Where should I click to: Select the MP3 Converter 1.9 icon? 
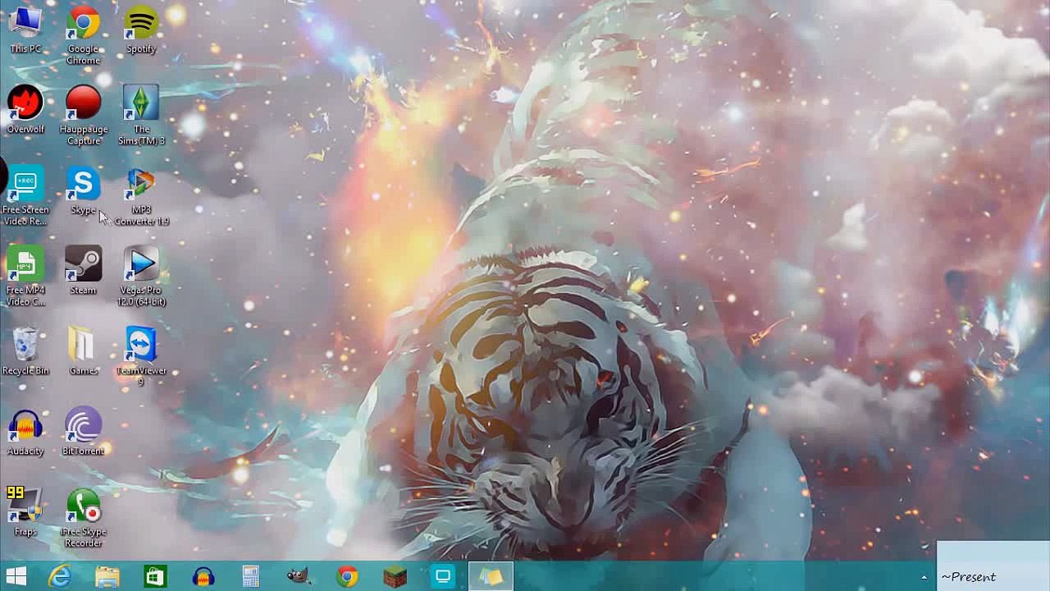(x=141, y=196)
